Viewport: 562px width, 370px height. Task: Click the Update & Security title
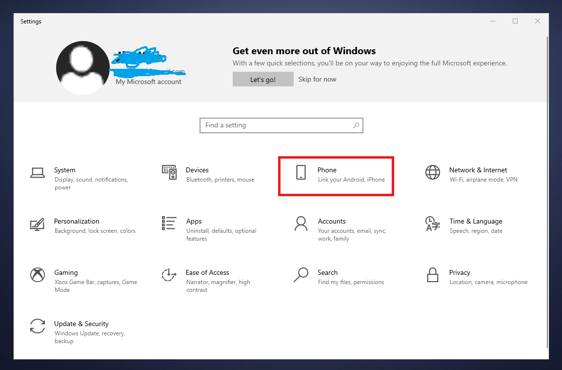pos(81,324)
